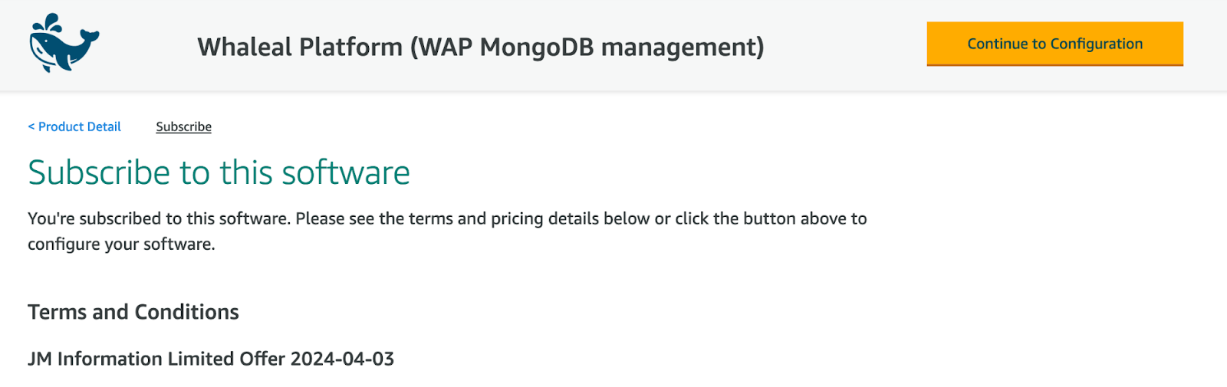1227x387 pixels.
Task: Click the Terms and Conditions heading
Action: point(133,312)
